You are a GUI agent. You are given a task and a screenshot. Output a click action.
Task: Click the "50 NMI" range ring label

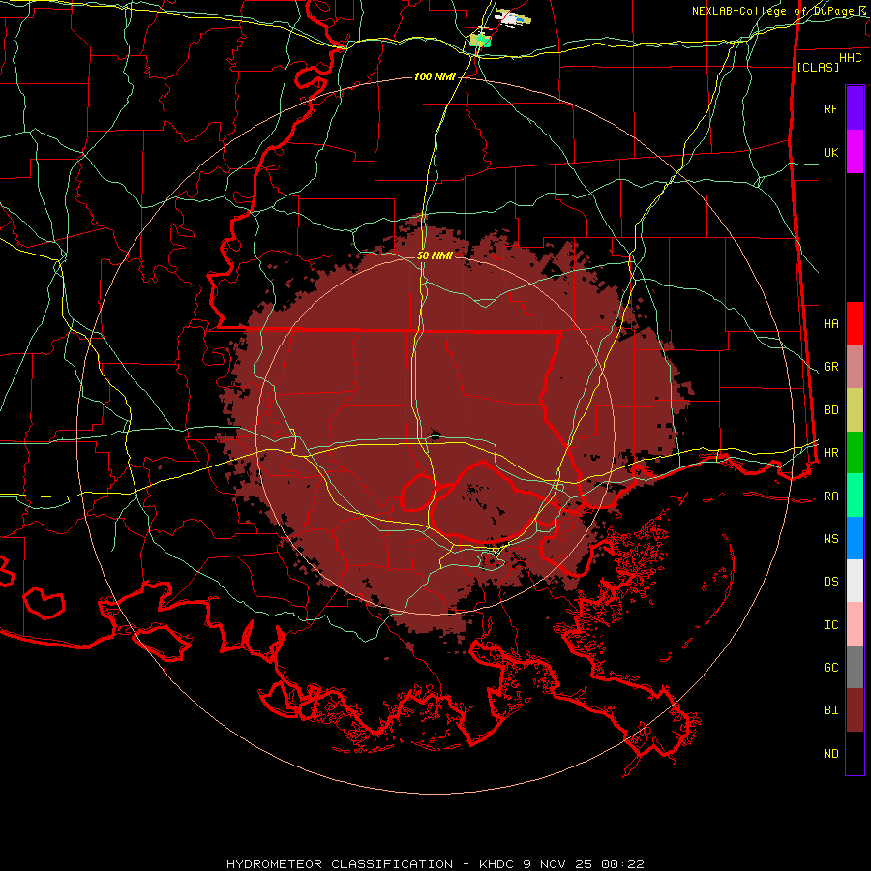tap(434, 256)
